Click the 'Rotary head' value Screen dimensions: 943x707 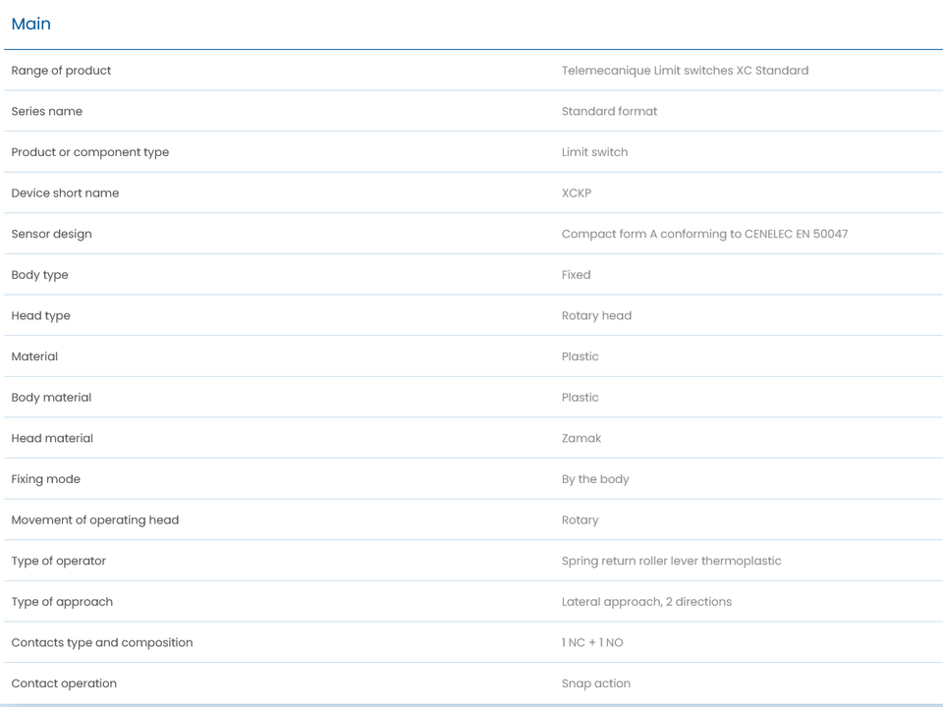596,315
